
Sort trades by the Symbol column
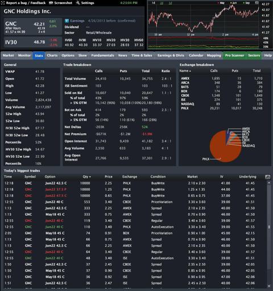tap(30, 177)
